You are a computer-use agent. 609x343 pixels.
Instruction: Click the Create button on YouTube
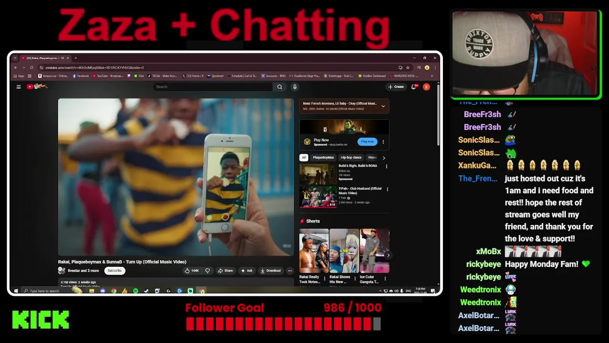click(396, 87)
